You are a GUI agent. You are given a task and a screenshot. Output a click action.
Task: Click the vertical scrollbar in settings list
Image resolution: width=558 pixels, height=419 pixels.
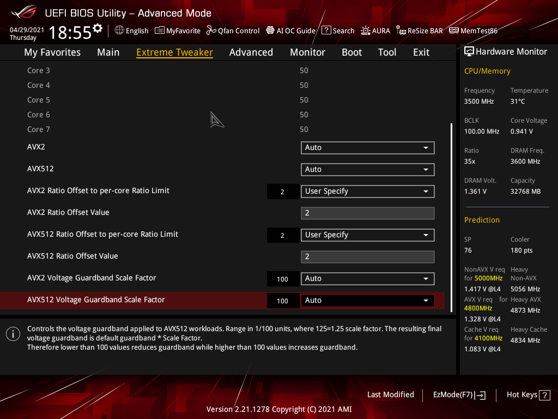(452, 218)
